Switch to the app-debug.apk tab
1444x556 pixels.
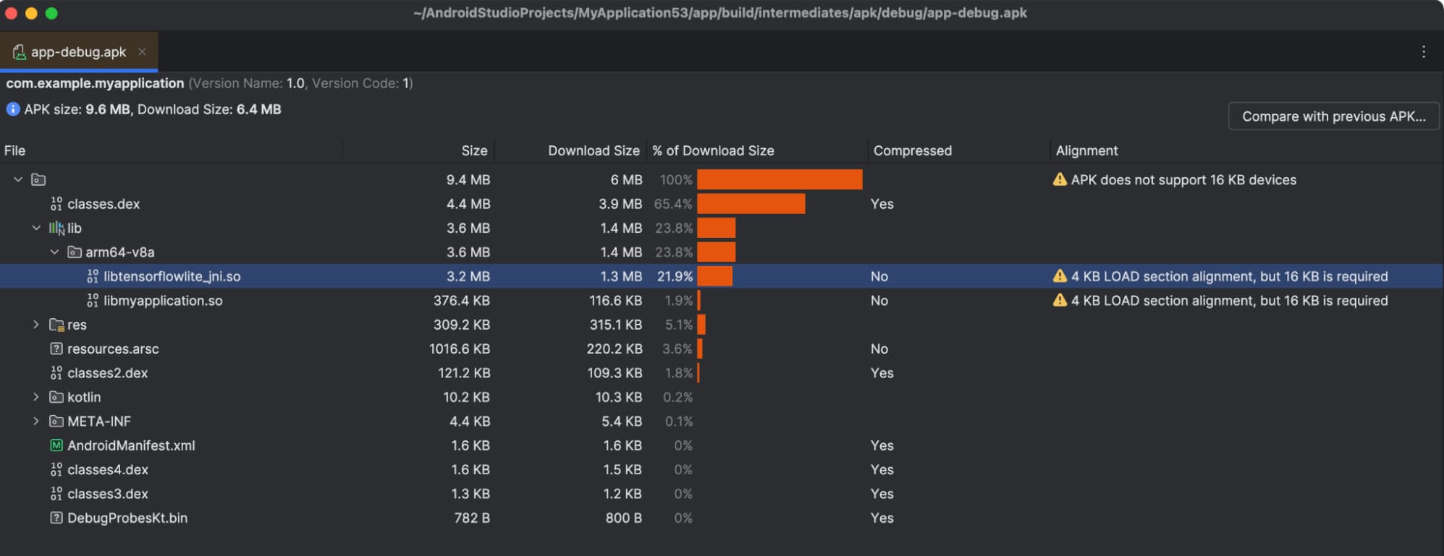(77, 51)
